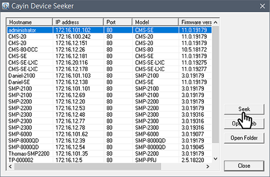The width and height of the screenshot is (270, 177).
Task: Select the CMS-80-OCC host row
Action: (109, 50)
